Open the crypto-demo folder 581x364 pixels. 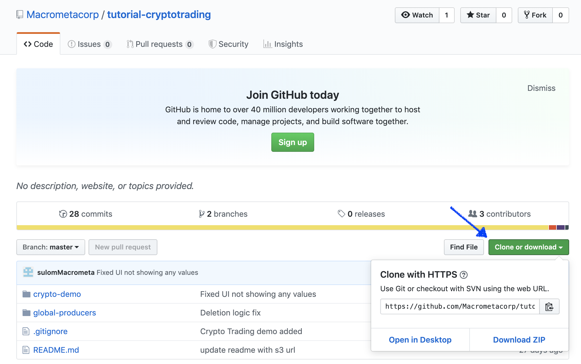coord(57,294)
